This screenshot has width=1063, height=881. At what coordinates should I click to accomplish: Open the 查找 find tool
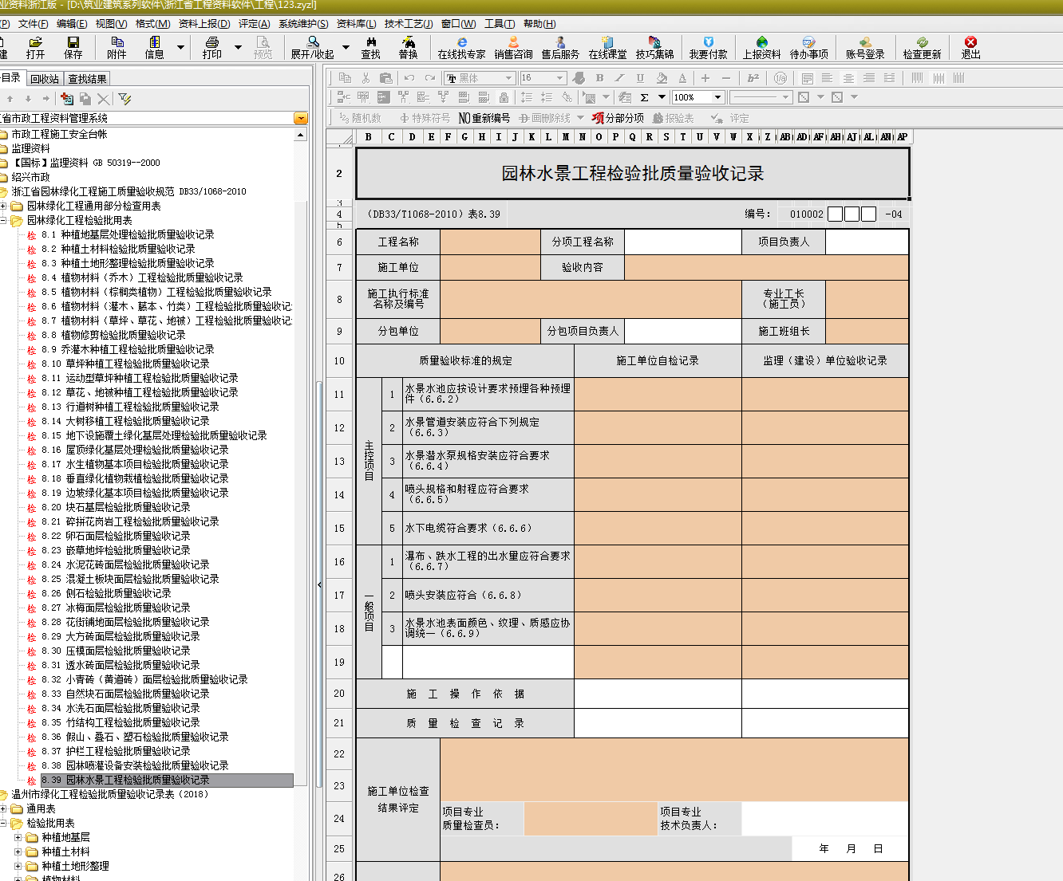pyautogui.click(x=370, y=48)
